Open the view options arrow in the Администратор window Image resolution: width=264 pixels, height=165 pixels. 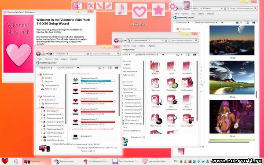[182, 55]
